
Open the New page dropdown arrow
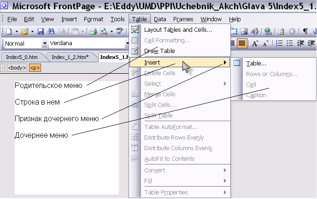pos(17,31)
